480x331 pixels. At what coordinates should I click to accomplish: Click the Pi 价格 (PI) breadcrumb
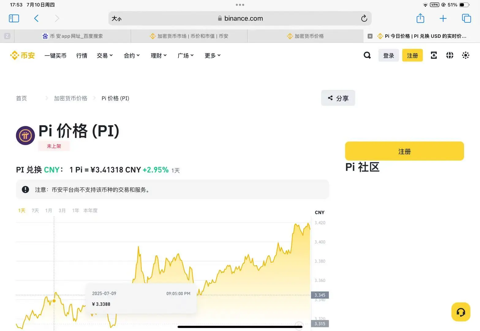click(115, 98)
